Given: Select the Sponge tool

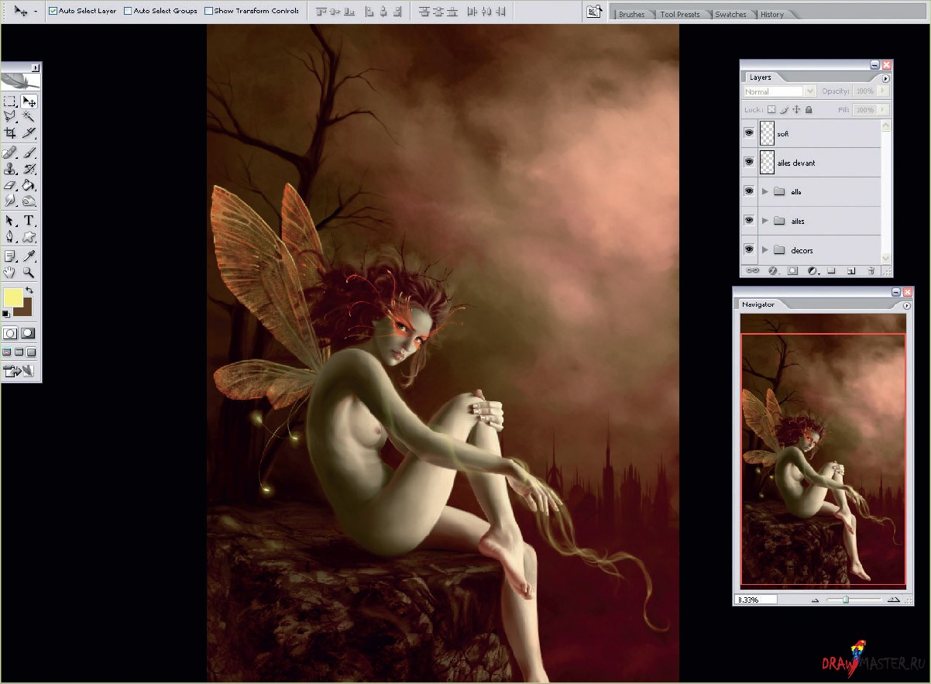Looking at the screenshot, I should [x=29, y=201].
